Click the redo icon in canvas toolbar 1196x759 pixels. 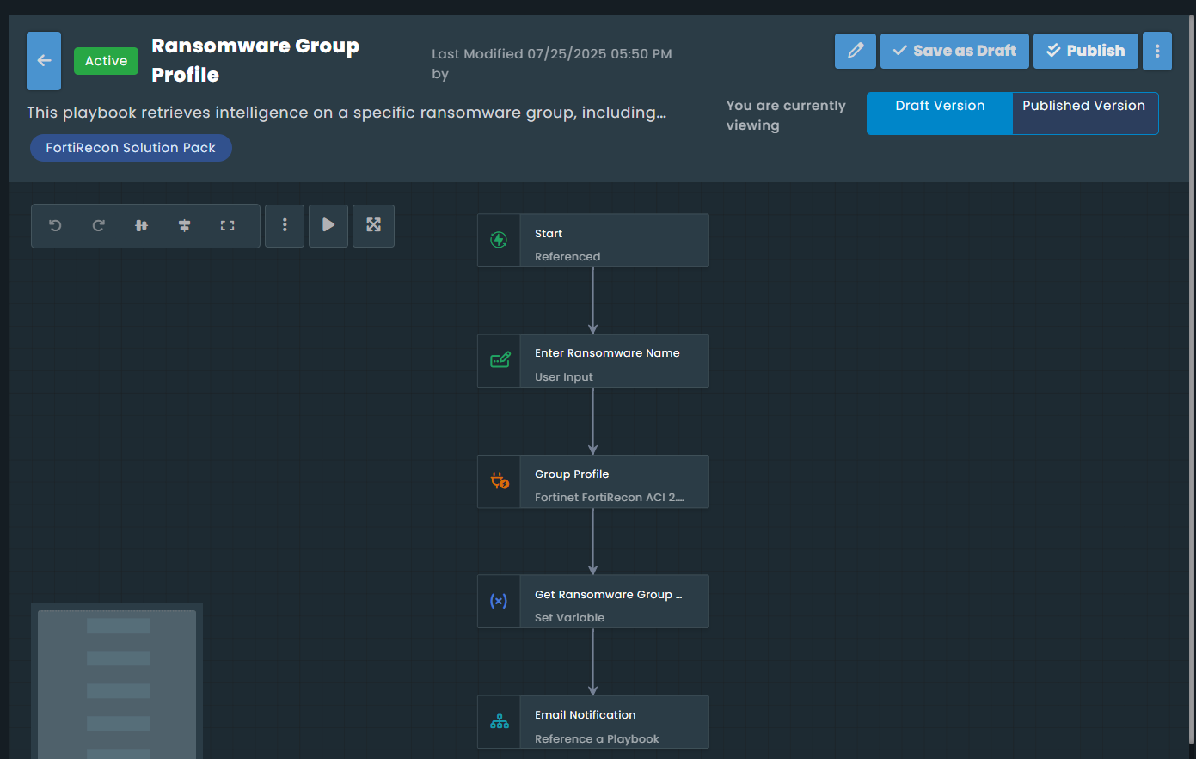point(98,225)
